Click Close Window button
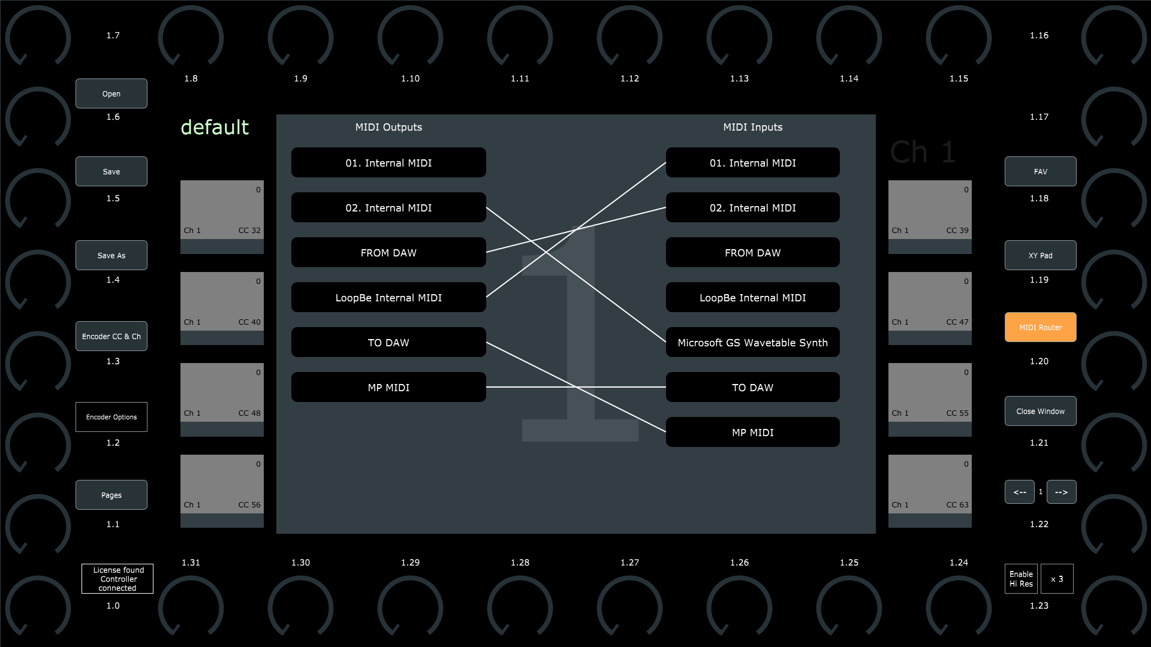 coord(1041,411)
